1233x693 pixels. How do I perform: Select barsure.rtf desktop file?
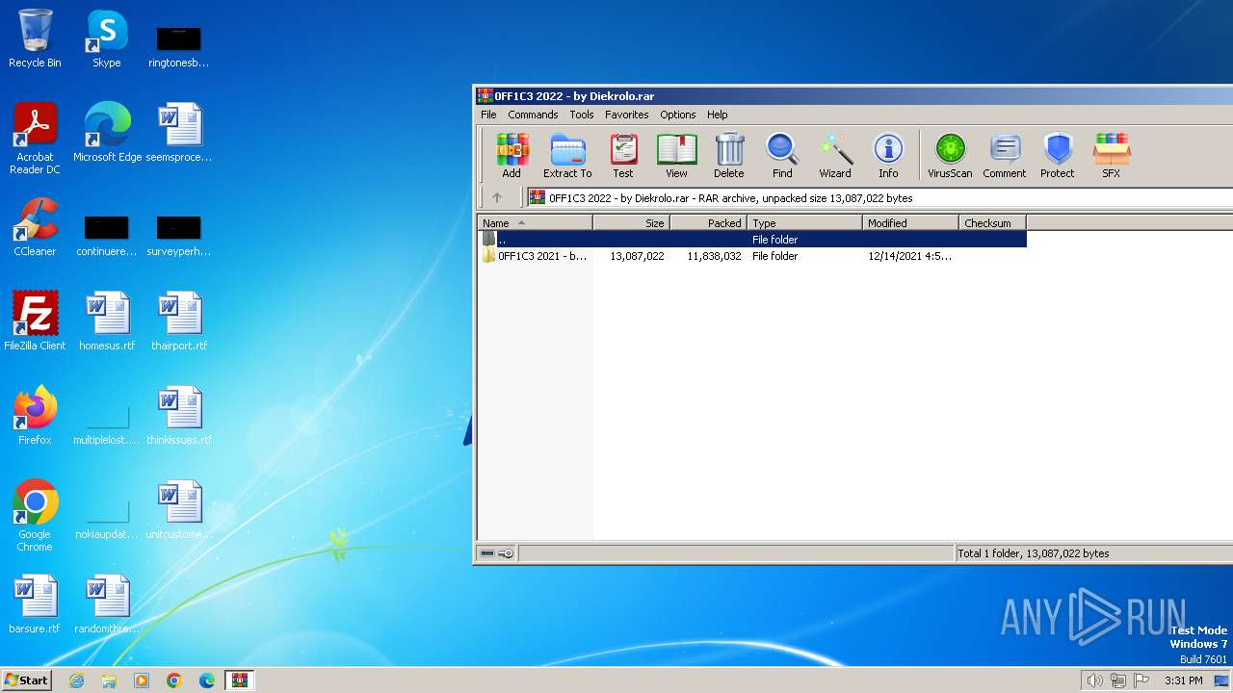[35, 604]
